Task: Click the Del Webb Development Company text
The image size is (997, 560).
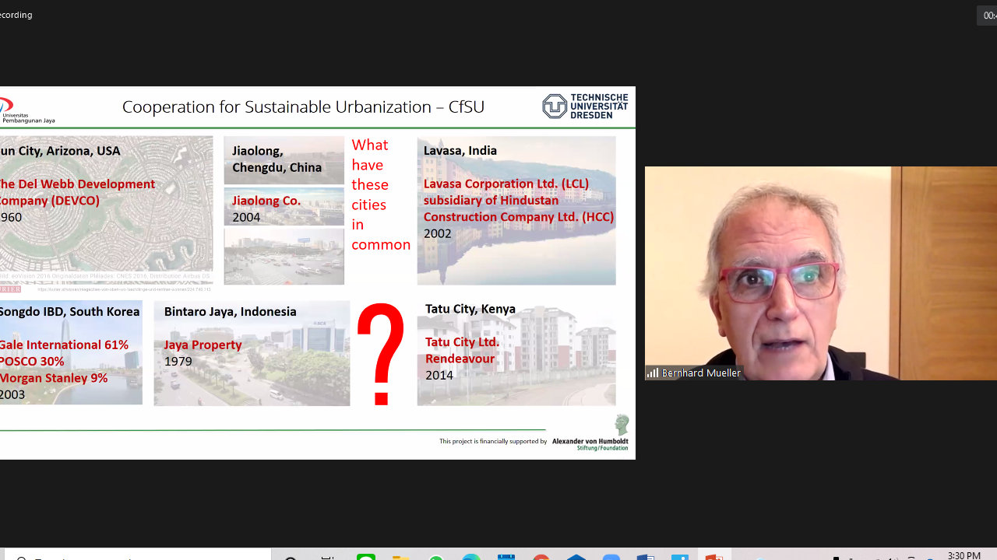Action: click(77, 192)
